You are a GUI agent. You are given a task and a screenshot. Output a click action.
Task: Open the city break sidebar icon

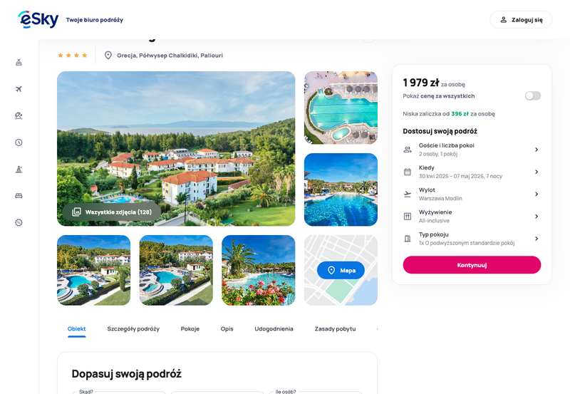point(19,169)
